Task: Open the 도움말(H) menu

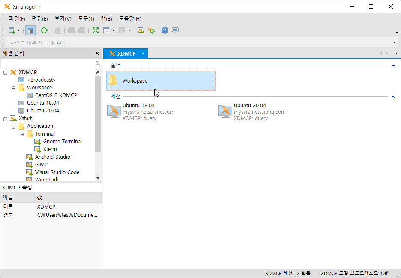Action: [x=130, y=19]
